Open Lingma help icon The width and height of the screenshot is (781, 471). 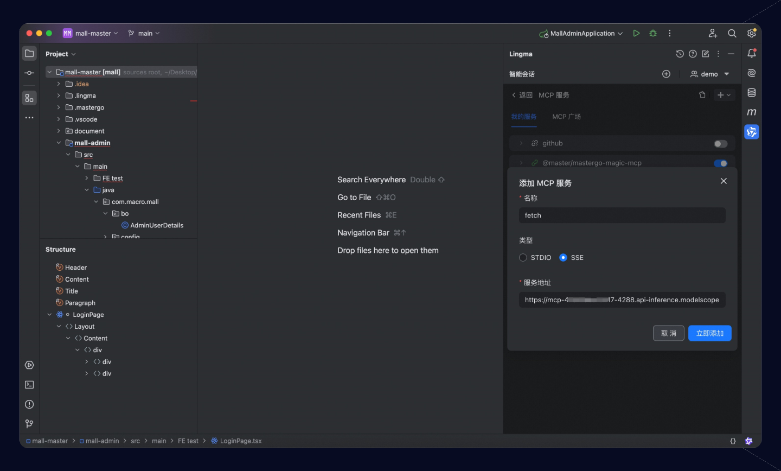693,54
